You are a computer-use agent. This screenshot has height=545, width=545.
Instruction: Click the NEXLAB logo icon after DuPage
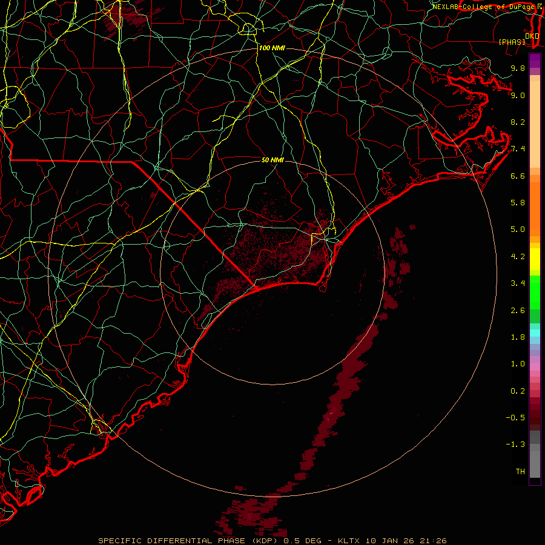click(540, 7)
